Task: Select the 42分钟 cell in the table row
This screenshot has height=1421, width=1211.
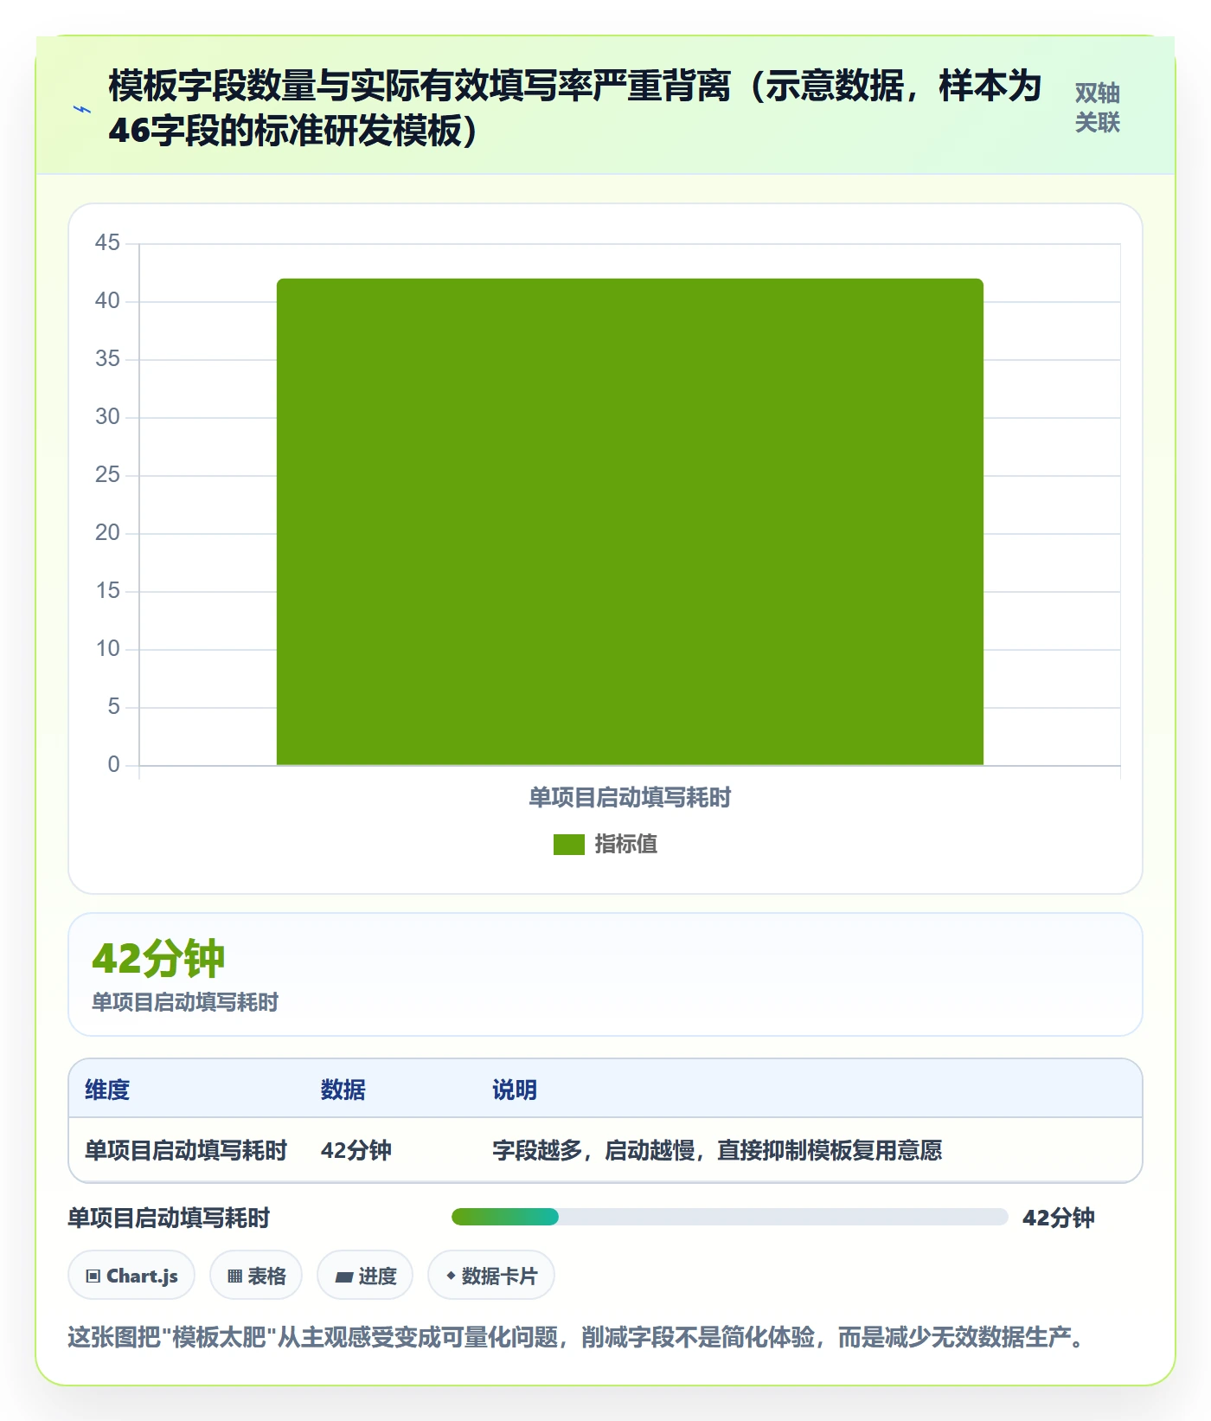Action: point(356,1150)
